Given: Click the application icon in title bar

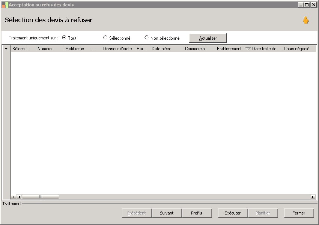Looking at the screenshot, I should click(x=5, y=5).
